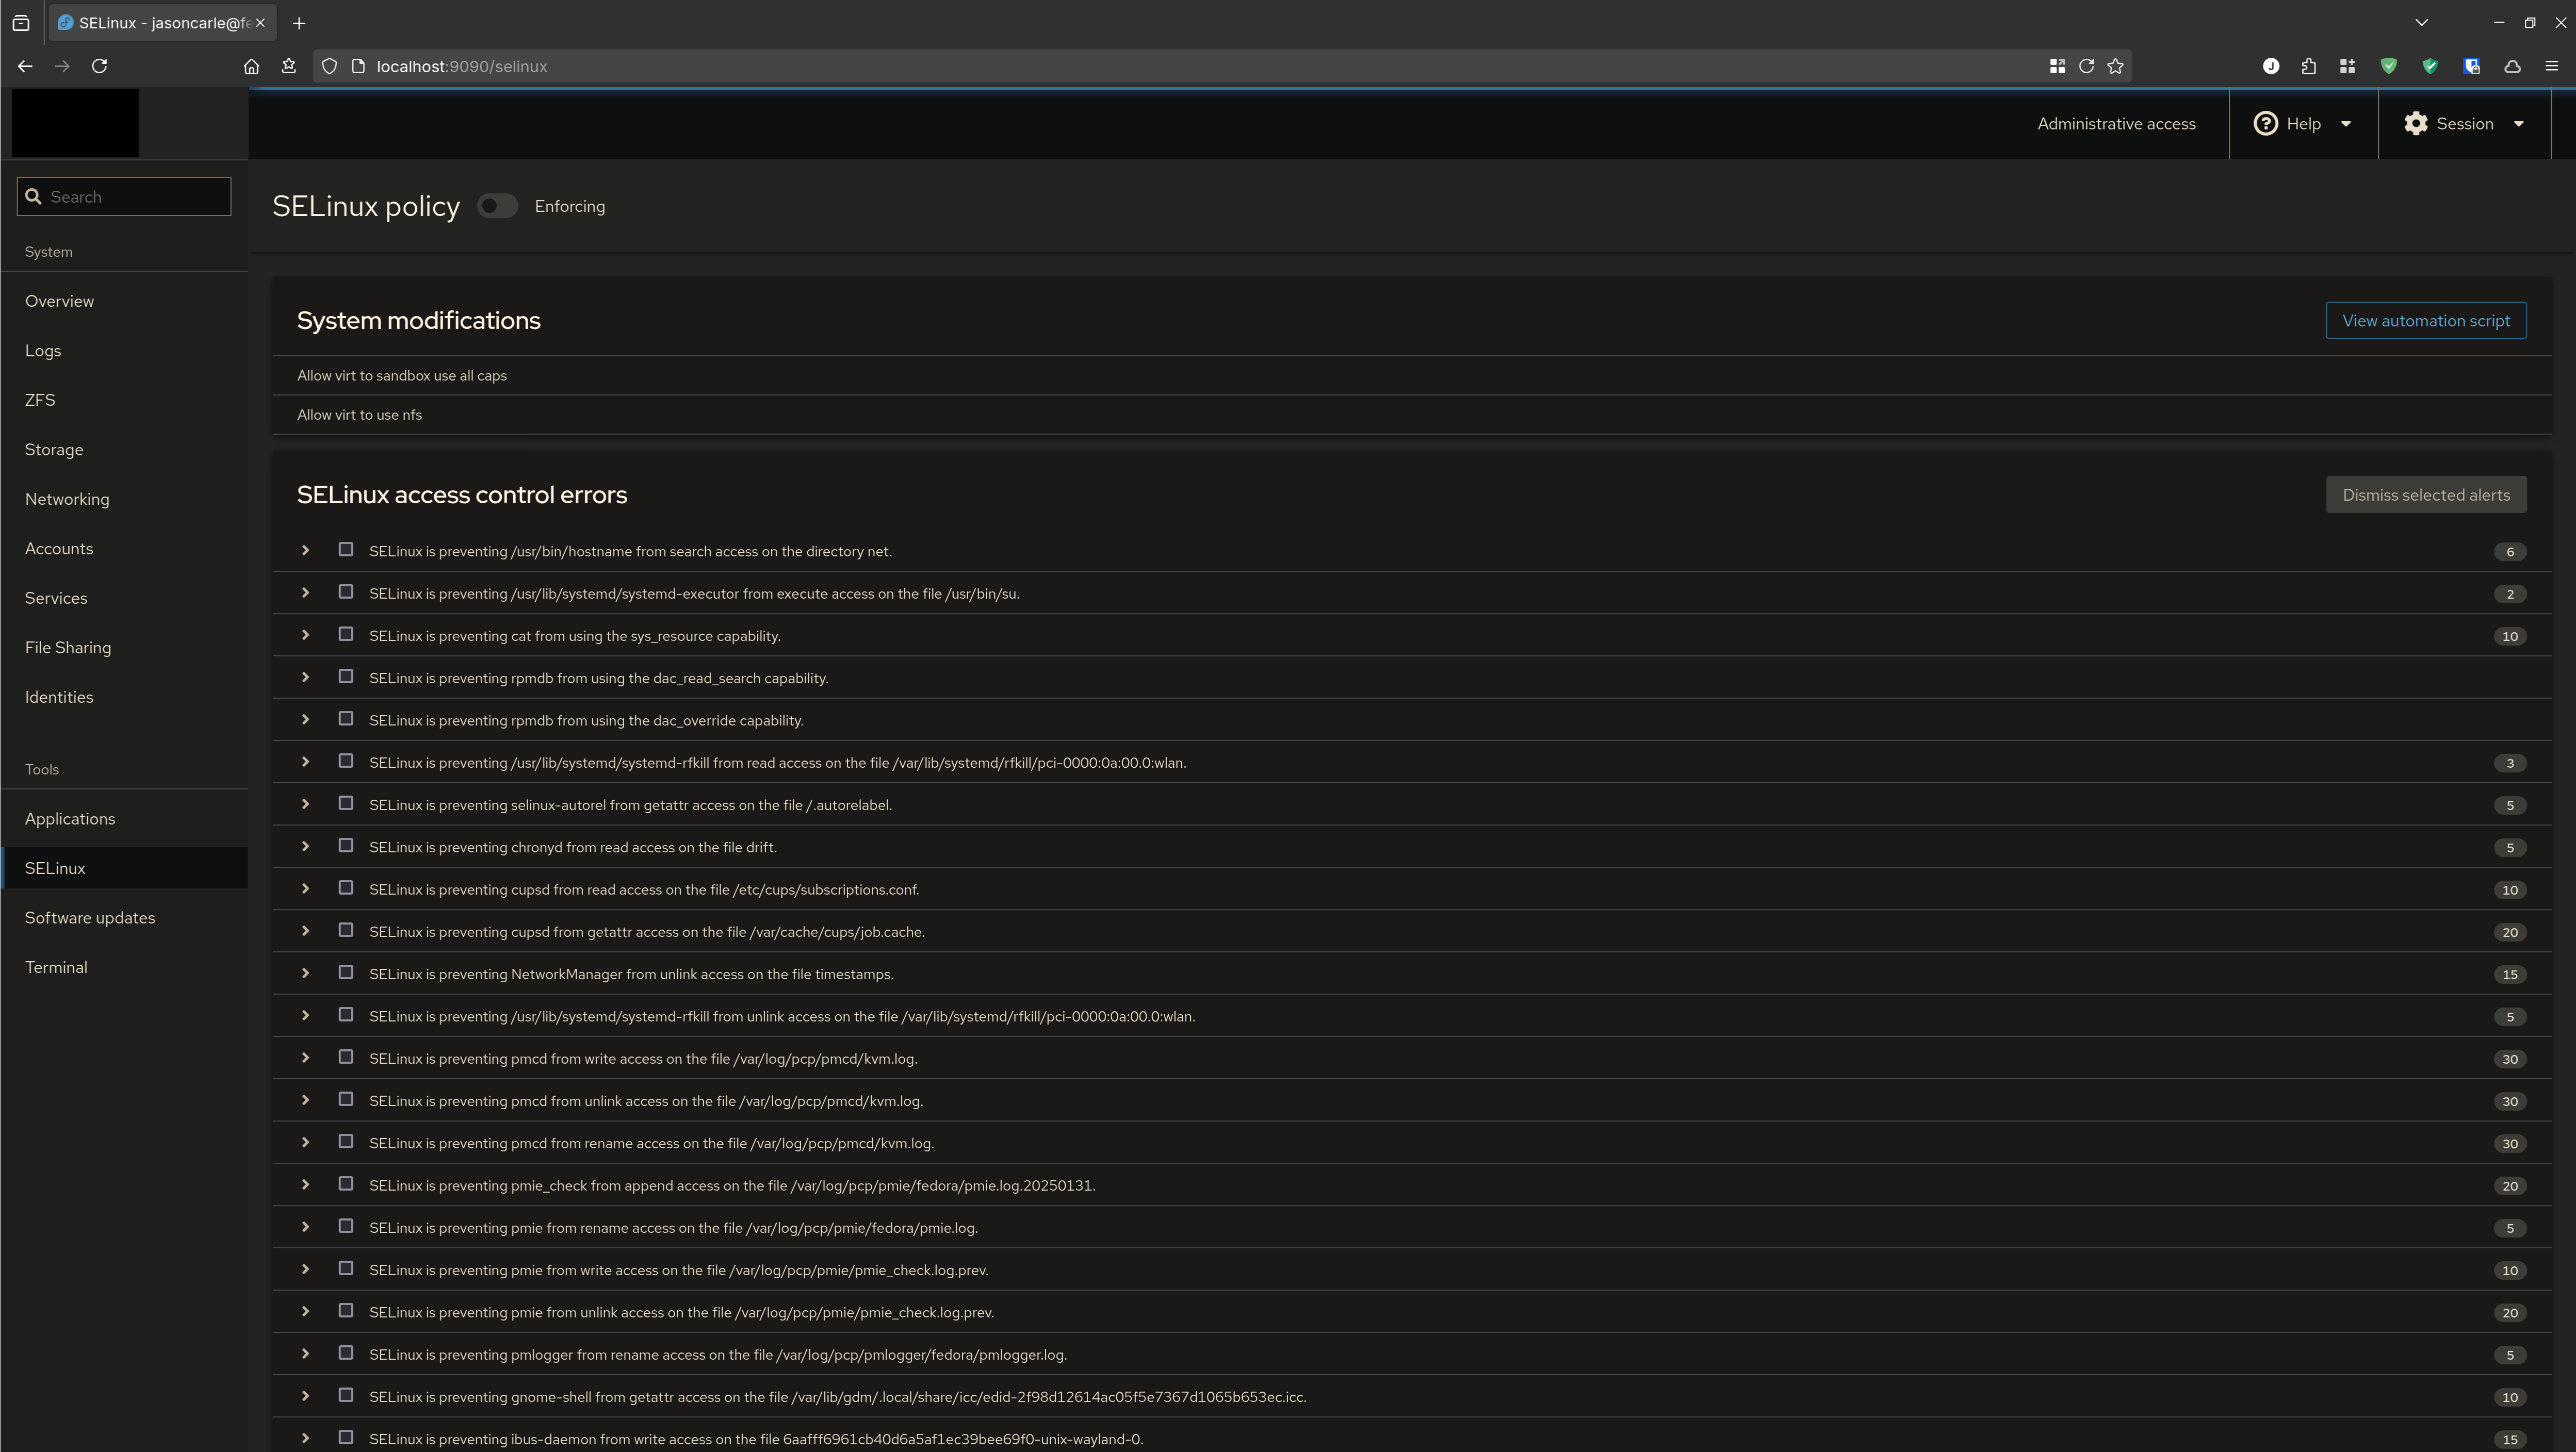This screenshot has width=2576, height=1452.
Task: Go to Logs page in sidebar
Action: (124, 351)
